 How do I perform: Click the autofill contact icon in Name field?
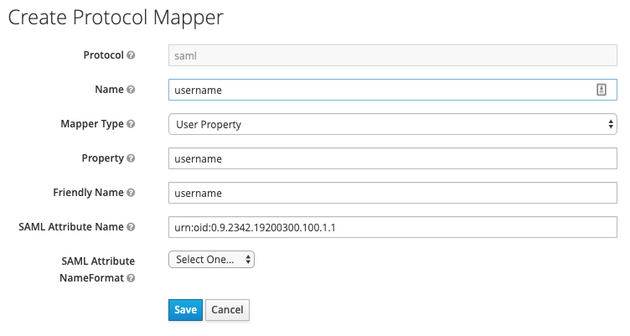(601, 89)
